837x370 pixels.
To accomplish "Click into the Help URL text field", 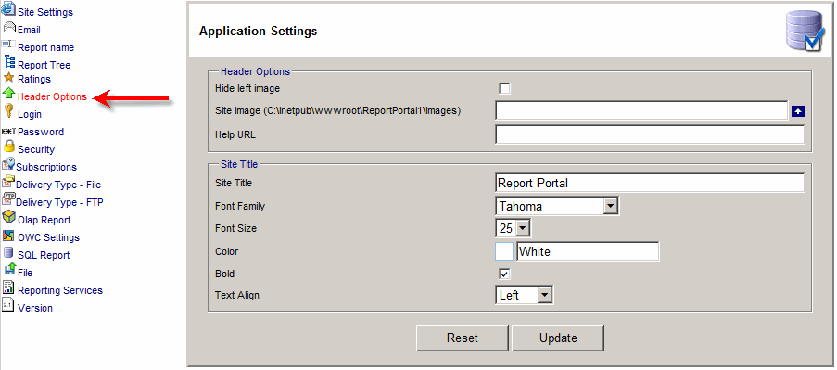I will (x=650, y=134).
